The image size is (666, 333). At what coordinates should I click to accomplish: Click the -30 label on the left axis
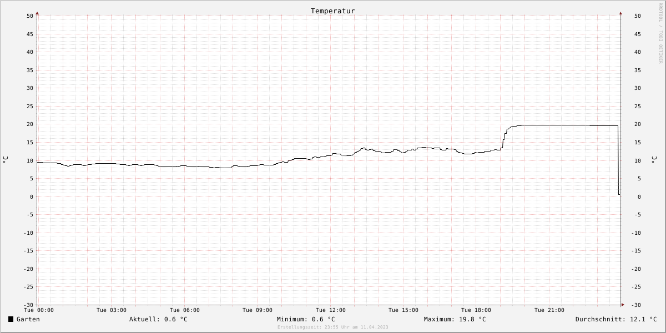tap(28, 305)
